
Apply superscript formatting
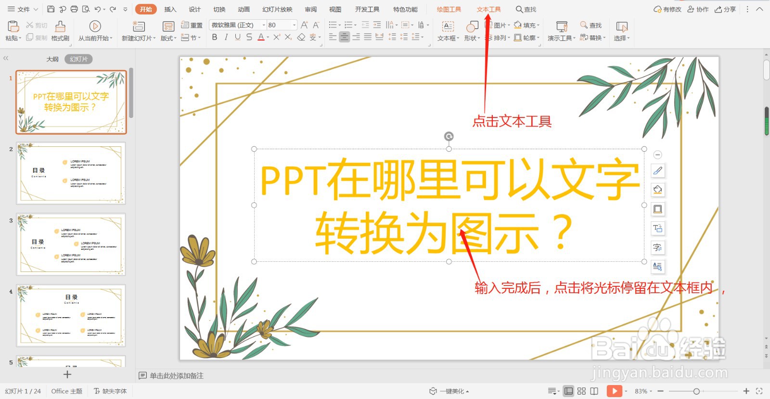pos(277,37)
